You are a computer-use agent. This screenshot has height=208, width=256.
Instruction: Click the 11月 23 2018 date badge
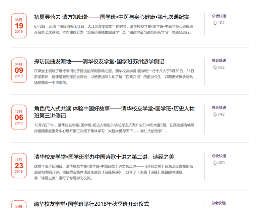(19, 166)
